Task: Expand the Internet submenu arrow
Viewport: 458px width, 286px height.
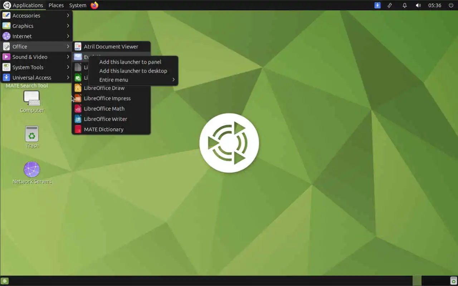Action: coord(68,36)
